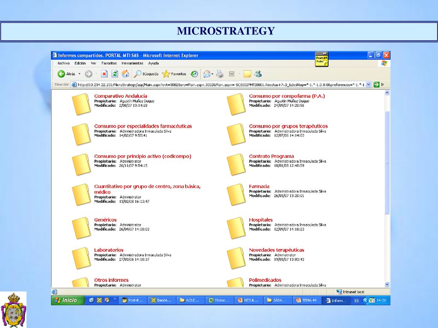Open Consumo por grupos terapéuticos link

click(288, 126)
